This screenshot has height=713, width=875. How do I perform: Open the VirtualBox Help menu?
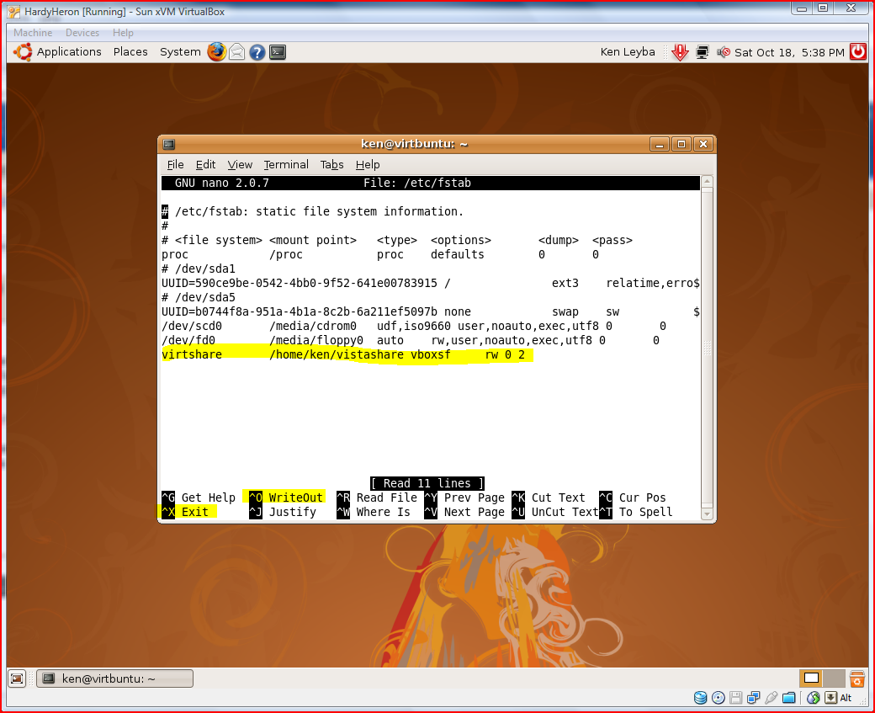click(x=123, y=33)
